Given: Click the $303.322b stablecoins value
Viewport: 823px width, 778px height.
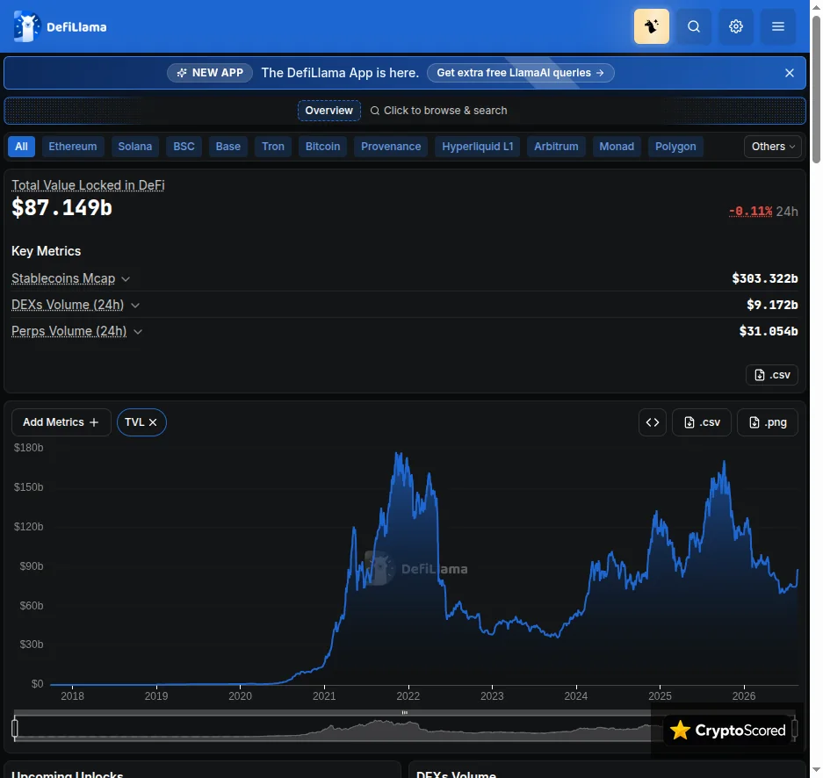Looking at the screenshot, I should pos(765,278).
